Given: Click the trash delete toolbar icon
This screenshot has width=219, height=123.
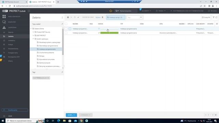Looking at the screenshot, I should [103, 17].
